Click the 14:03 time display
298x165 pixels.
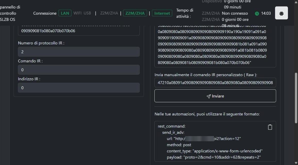tap(266, 13)
